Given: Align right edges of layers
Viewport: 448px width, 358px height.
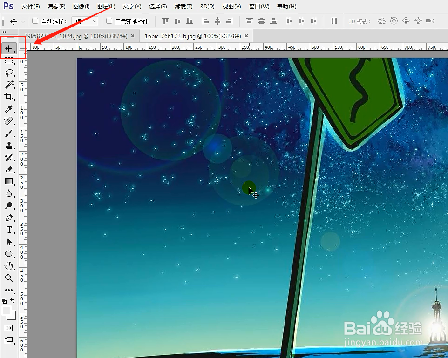Looking at the screenshot, I should click(x=230, y=21).
